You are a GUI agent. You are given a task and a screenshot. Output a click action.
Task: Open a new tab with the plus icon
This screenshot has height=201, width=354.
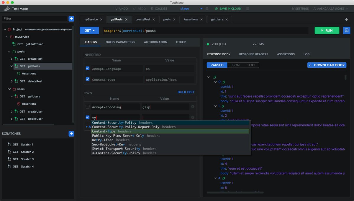click(346, 20)
